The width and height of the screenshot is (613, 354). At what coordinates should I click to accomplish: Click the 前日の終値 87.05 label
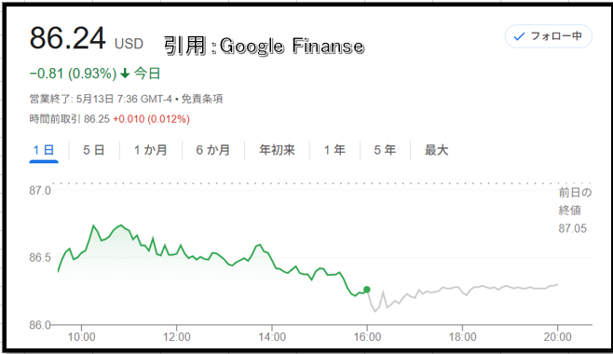[x=575, y=211]
